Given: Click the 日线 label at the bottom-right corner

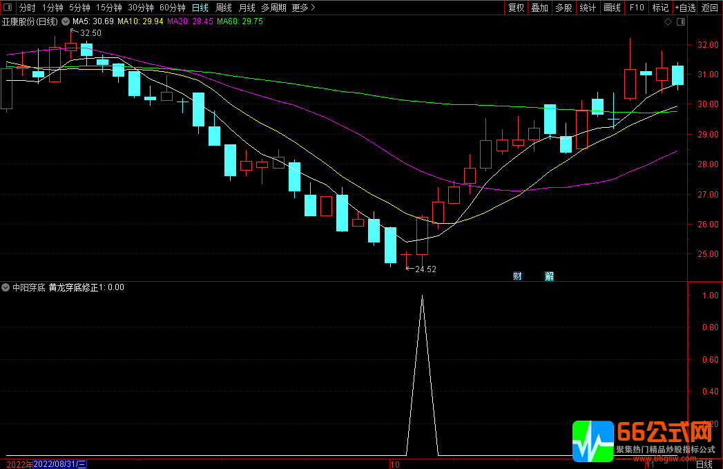Looking at the screenshot, I should coord(704,464).
